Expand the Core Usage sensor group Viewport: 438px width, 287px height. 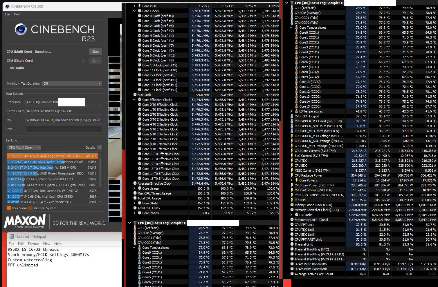coord(134,188)
